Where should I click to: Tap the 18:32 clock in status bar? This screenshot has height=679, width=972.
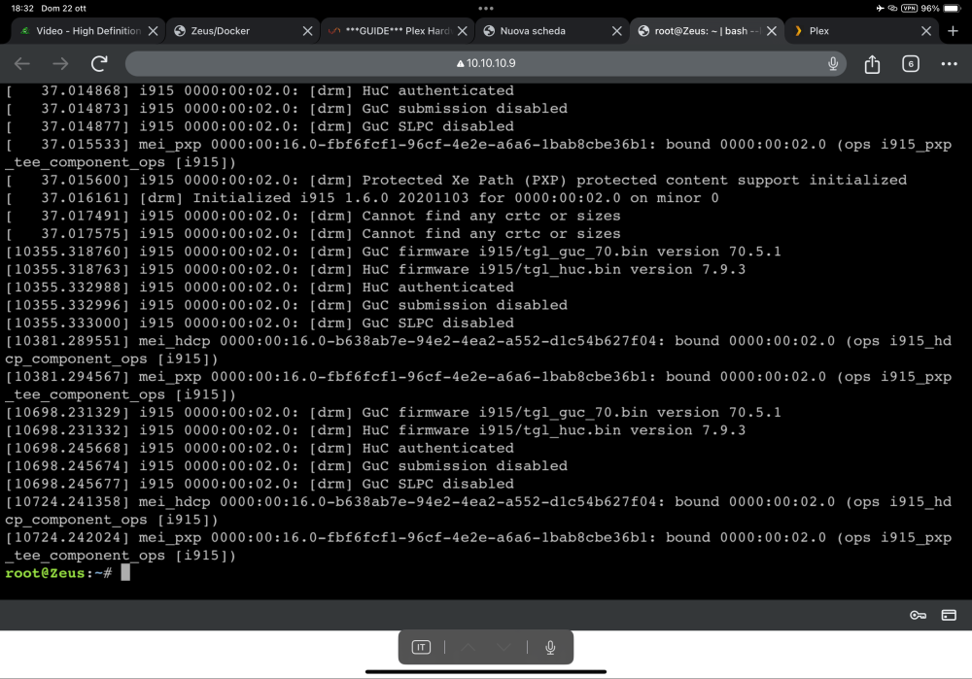pyautogui.click(x=22, y=8)
